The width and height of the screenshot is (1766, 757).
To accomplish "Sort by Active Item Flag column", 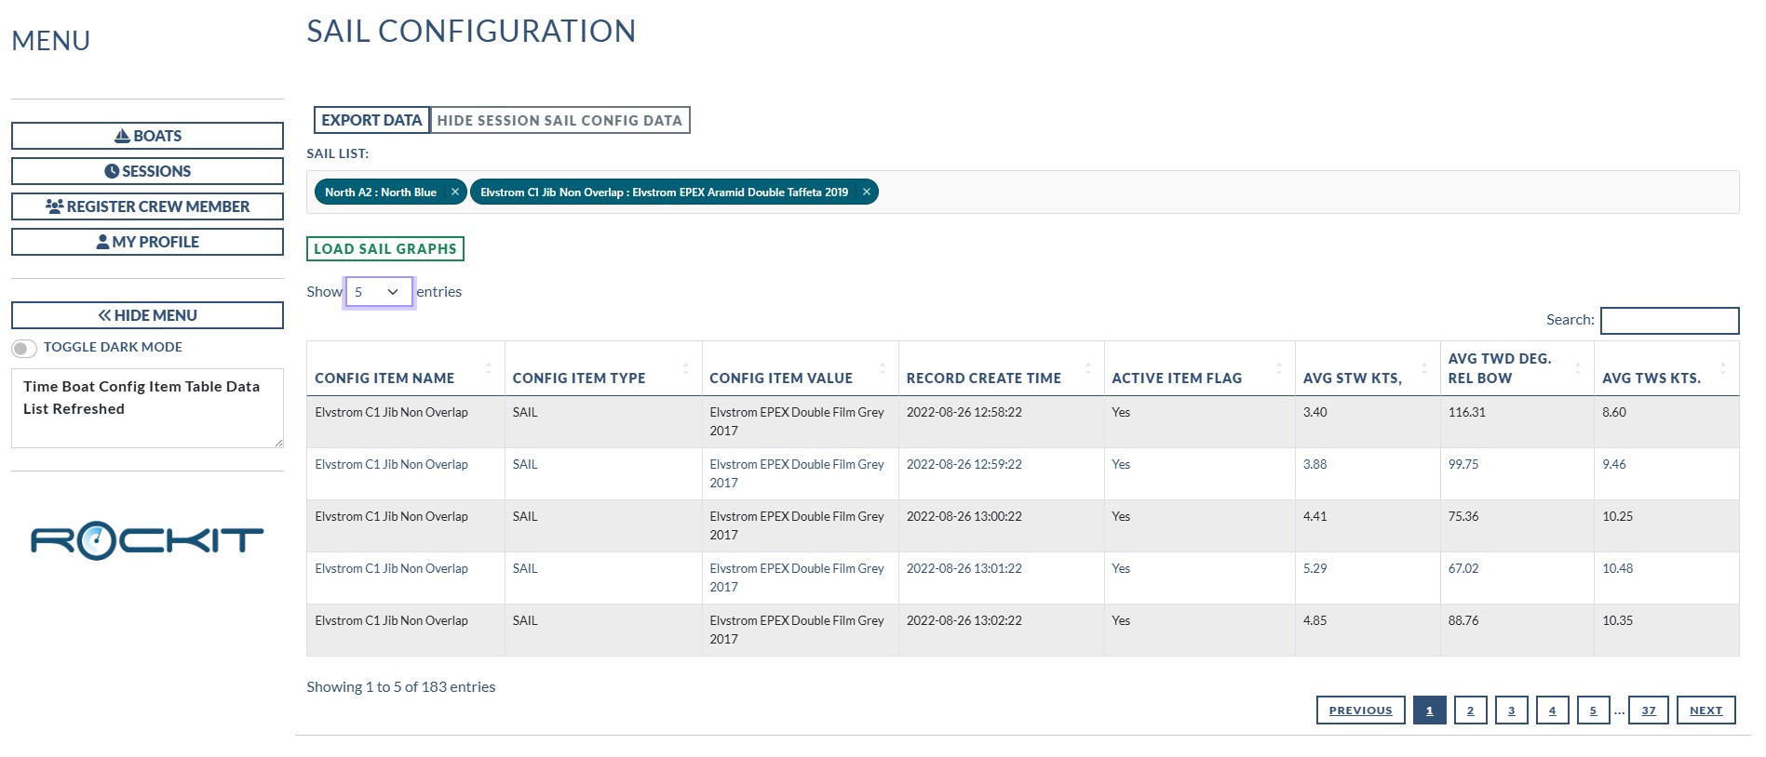I will [1200, 368].
